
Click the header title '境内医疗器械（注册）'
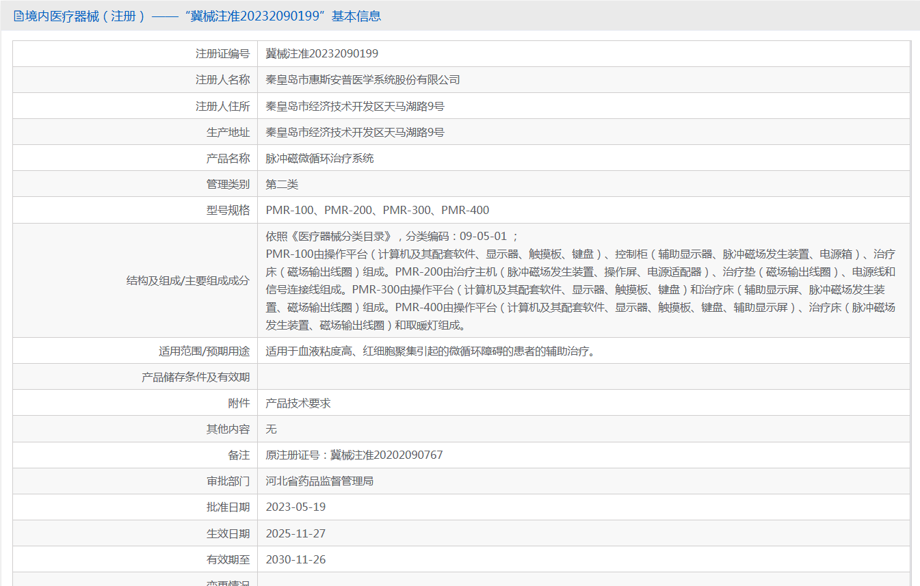point(86,16)
